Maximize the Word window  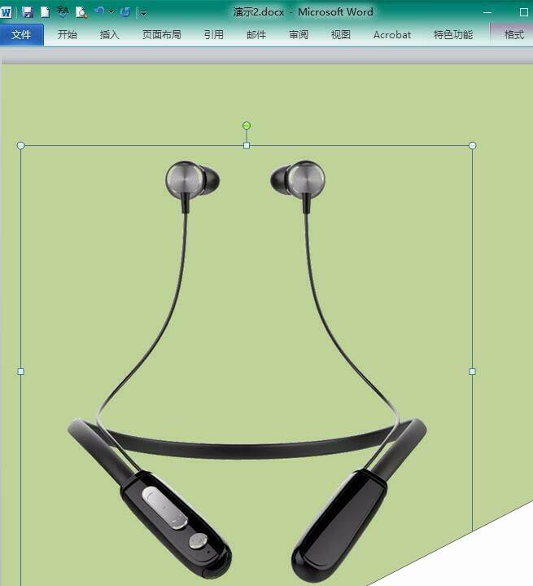[x=524, y=12]
